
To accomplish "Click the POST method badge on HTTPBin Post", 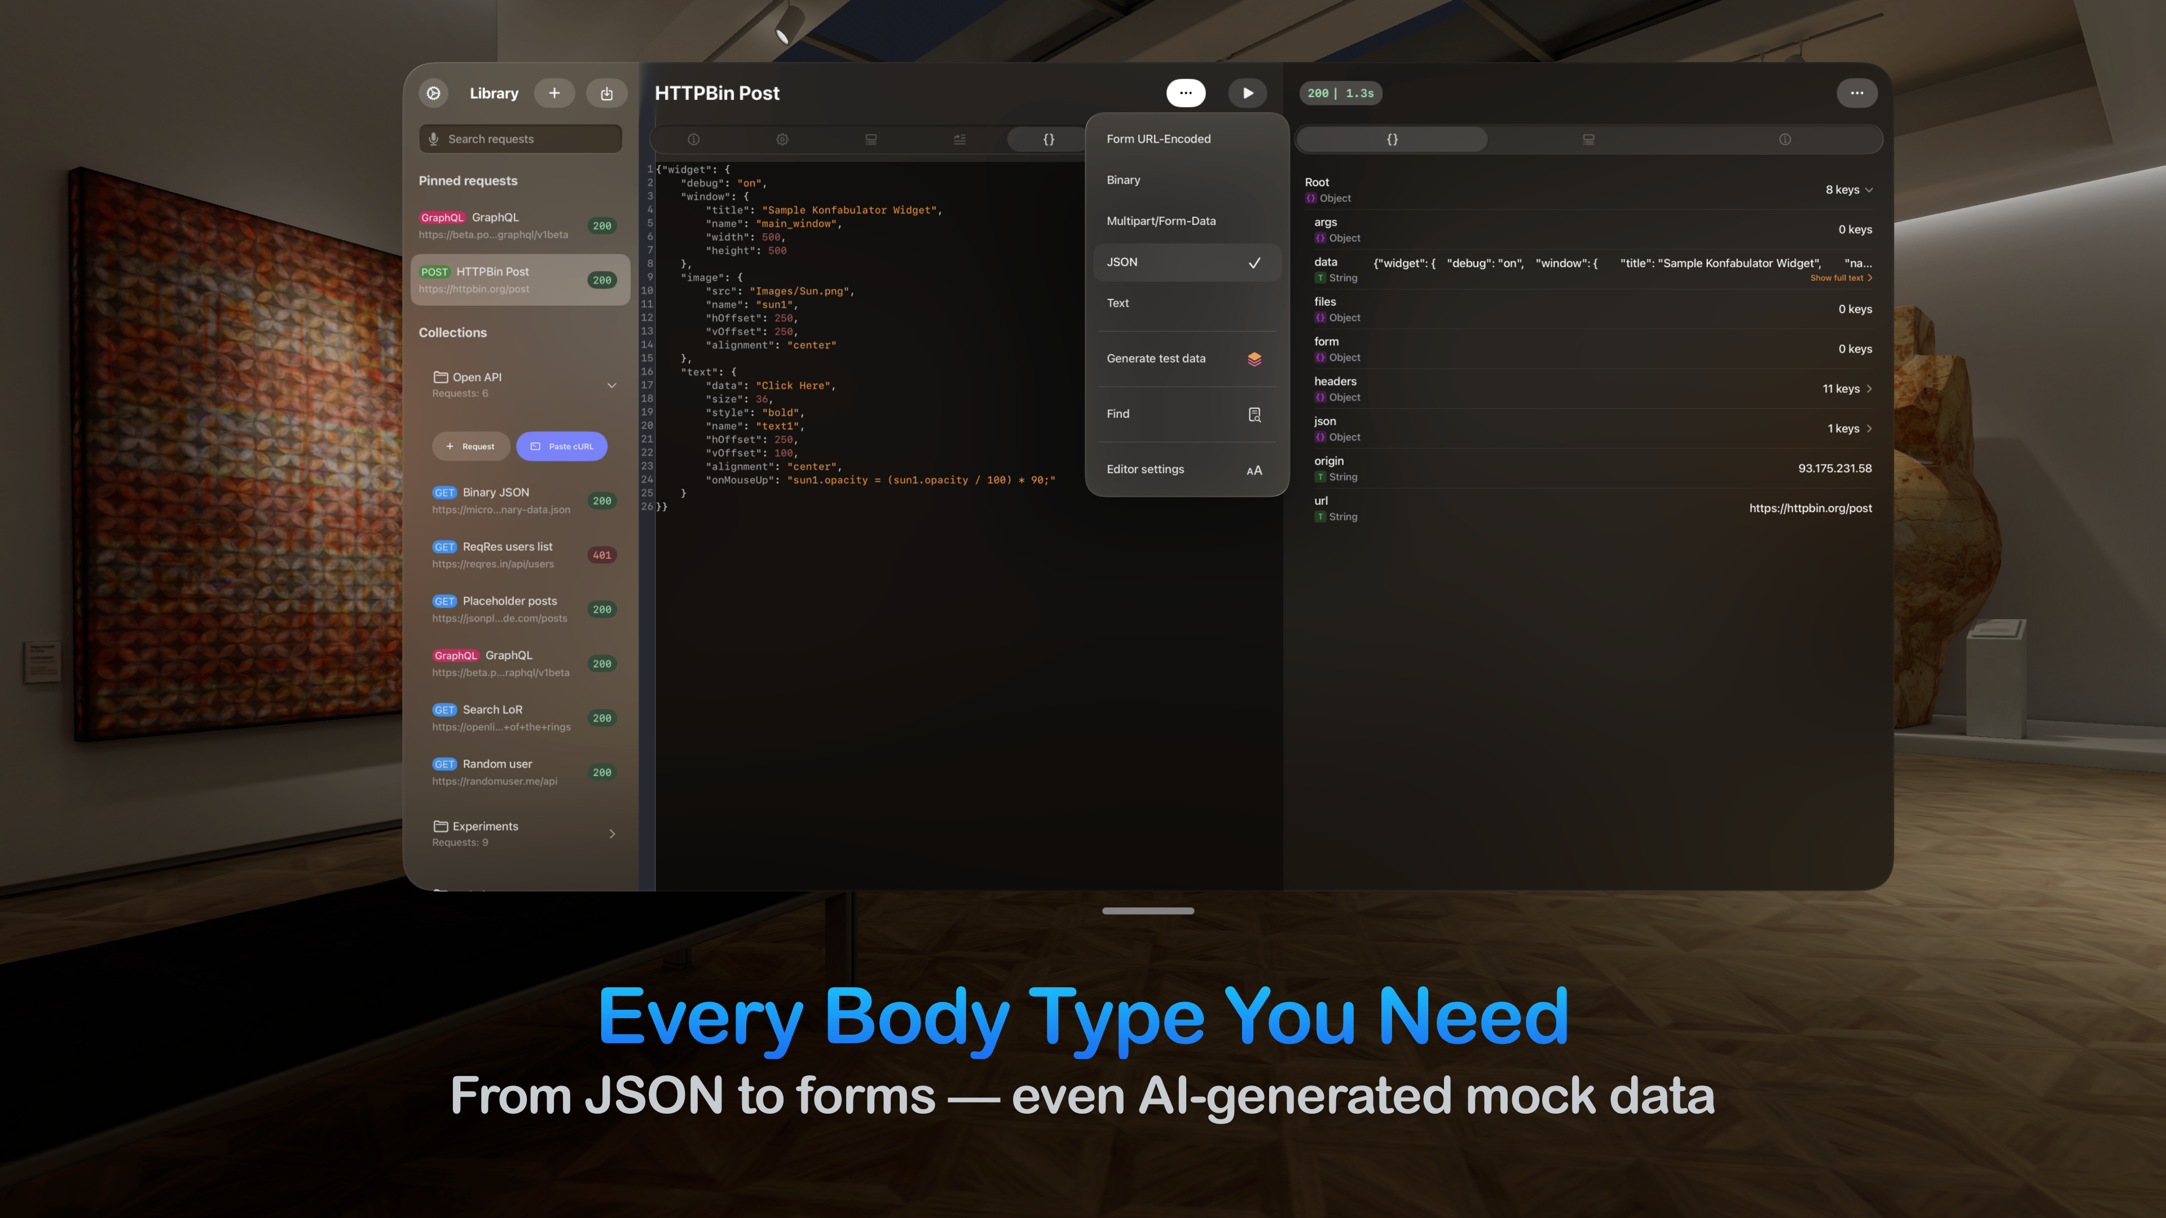I will 435,271.
